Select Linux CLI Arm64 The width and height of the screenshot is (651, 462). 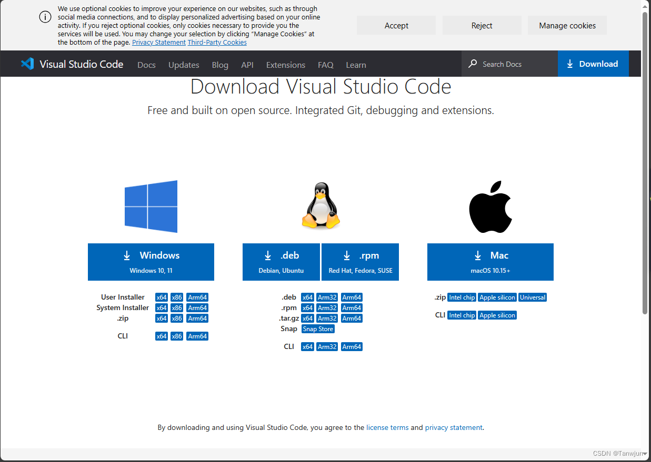352,347
